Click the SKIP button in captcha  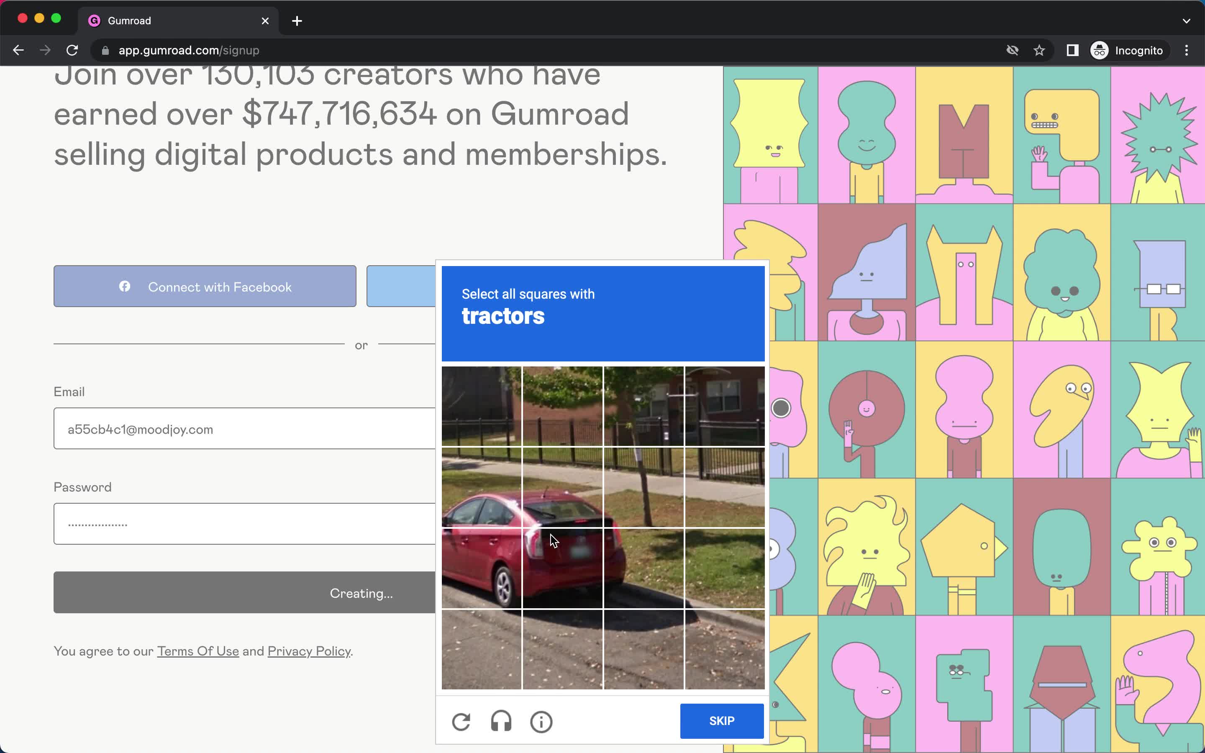point(721,721)
